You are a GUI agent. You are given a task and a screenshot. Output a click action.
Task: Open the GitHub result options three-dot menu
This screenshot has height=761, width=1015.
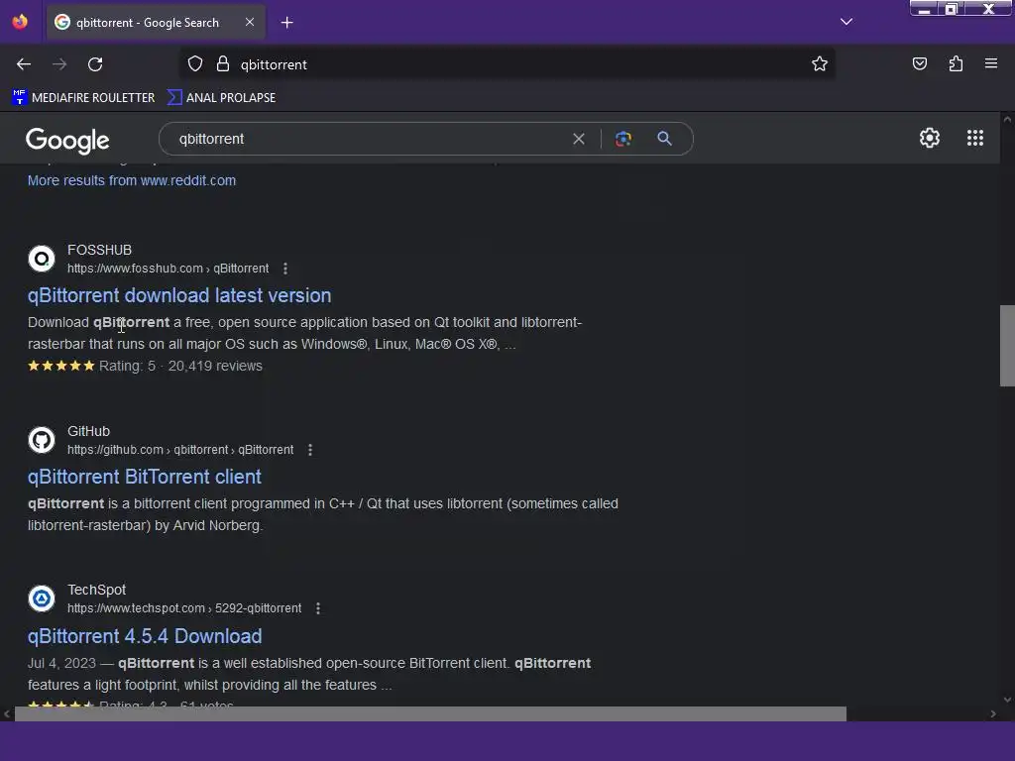(310, 450)
